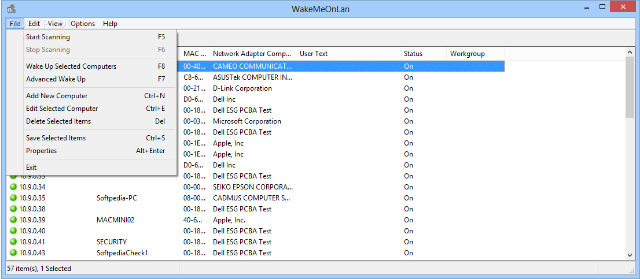
Task: Click green status icon for 10.9.0.43
Action: [x=13, y=253]
